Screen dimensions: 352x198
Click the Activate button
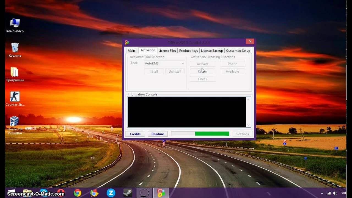pyautogui.click(x=203, y=64)
